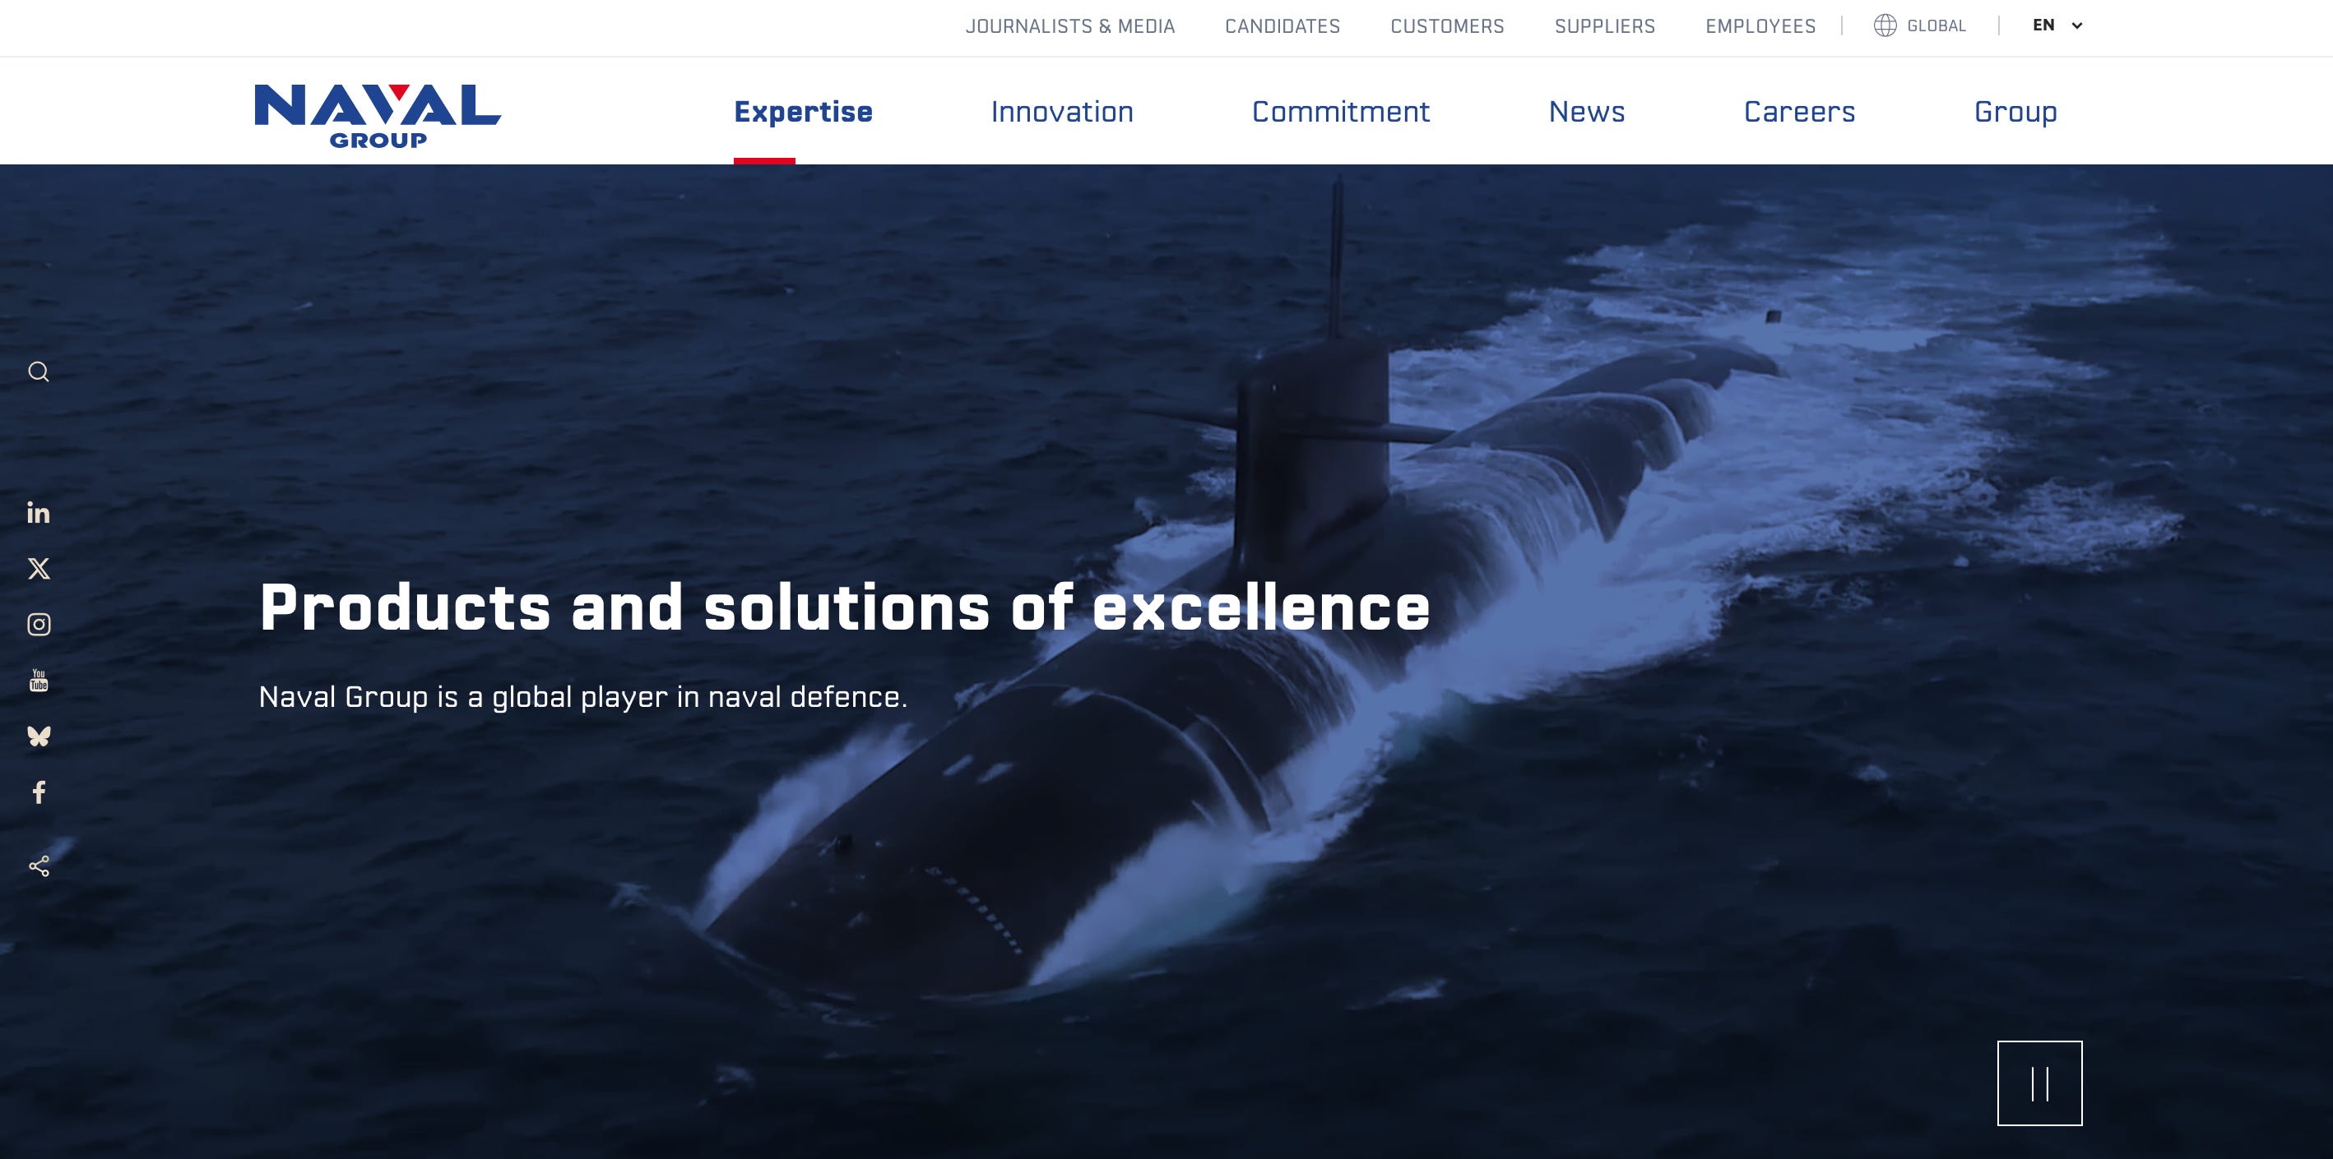This screenshot has height=1159, width=2333.
Task: Open the Instagram icon link
Action: [x=38, y=624]
